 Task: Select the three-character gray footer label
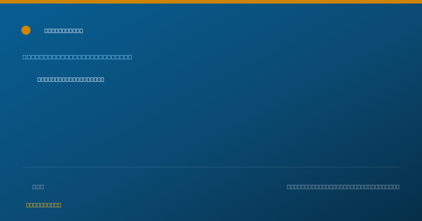[x=38, y=187]
